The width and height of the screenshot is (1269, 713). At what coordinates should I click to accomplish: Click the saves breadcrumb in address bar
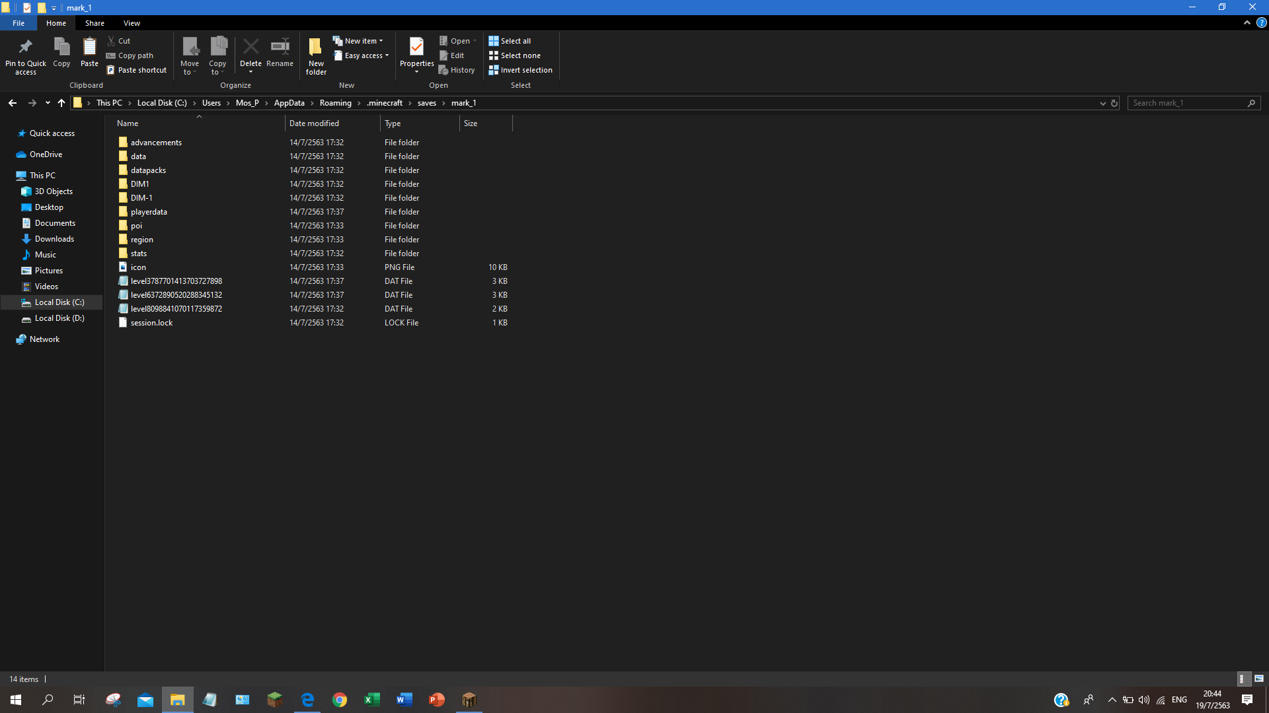[x=426, y=103]
